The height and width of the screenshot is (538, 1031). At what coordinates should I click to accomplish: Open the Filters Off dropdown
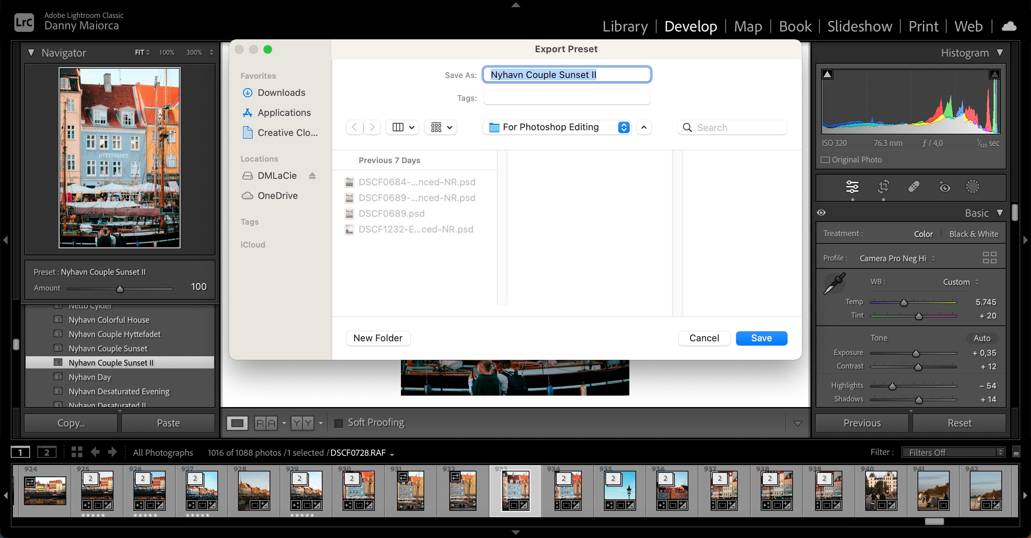pos(954,453)
